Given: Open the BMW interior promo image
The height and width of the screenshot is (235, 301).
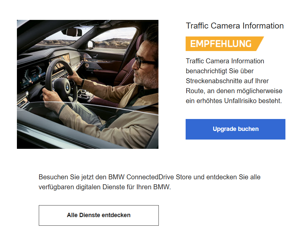Looking at the screenshot, I should [88, 84].
